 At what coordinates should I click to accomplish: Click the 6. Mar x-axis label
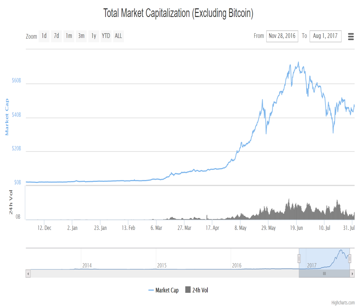156,228
